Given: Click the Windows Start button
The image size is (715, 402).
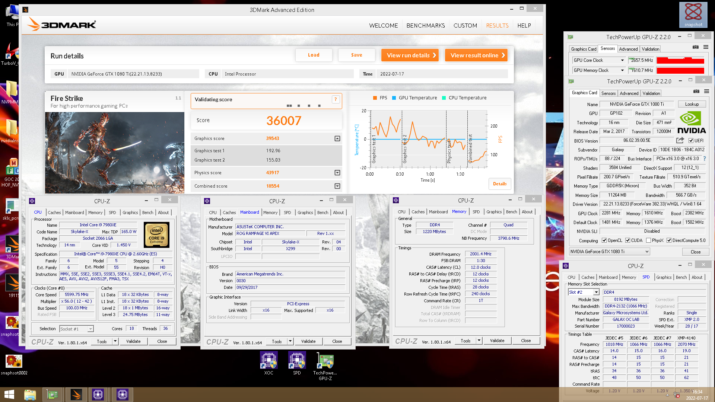Looking at the screenshot, I should (x=9, y=395).
